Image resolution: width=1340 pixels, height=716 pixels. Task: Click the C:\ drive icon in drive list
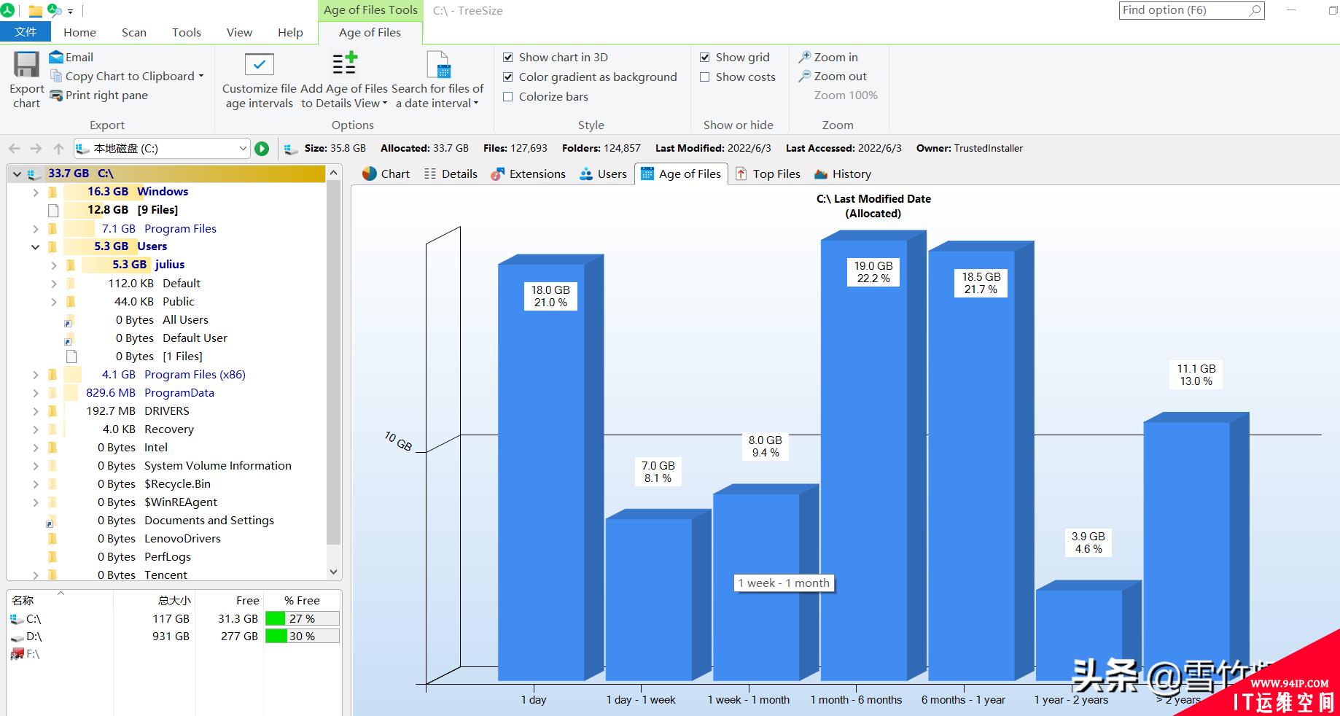tap(17, 619)
